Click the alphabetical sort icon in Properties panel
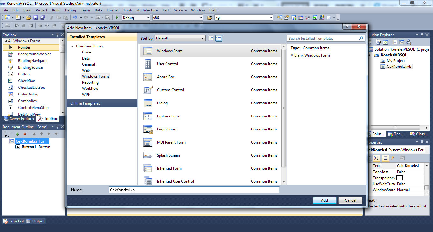 [x=376, y=158]
